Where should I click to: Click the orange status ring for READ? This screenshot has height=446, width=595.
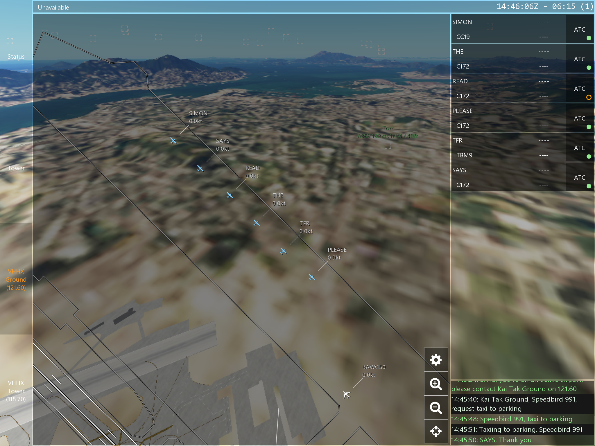pyautogui.click(x=589, y=97)
